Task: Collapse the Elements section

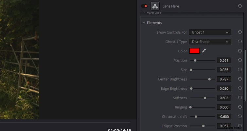Action: (144, 23)
